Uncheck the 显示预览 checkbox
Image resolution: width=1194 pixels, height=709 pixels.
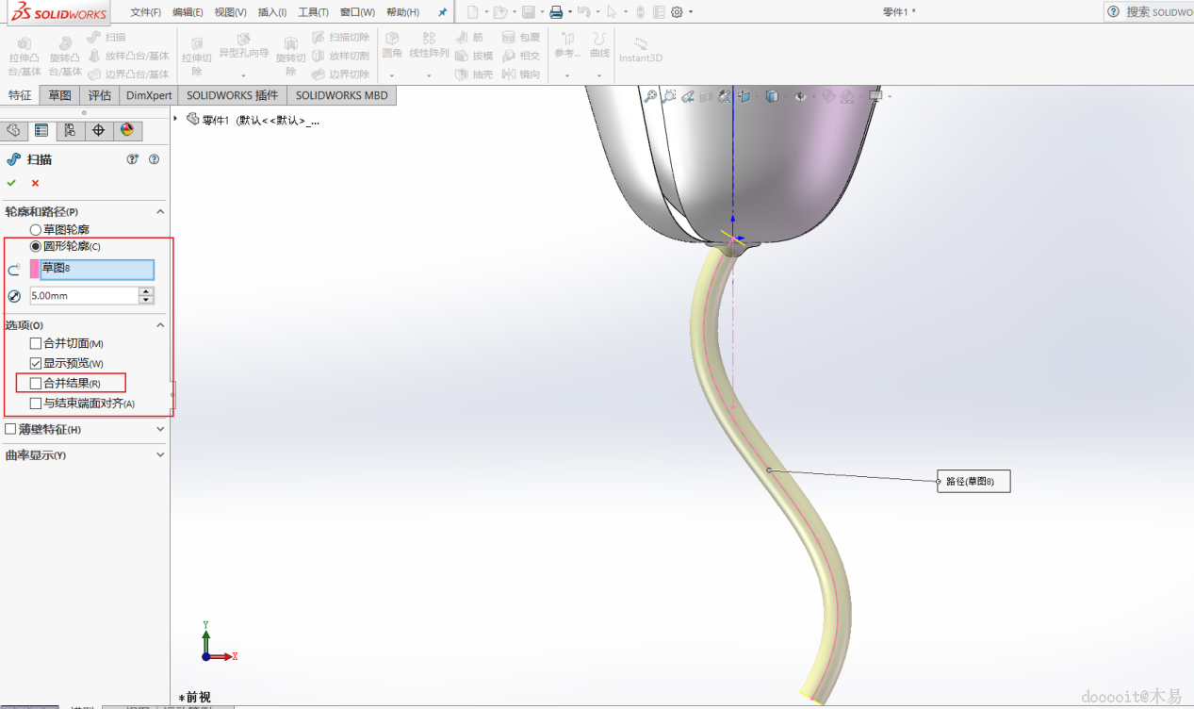coord(36,363)
